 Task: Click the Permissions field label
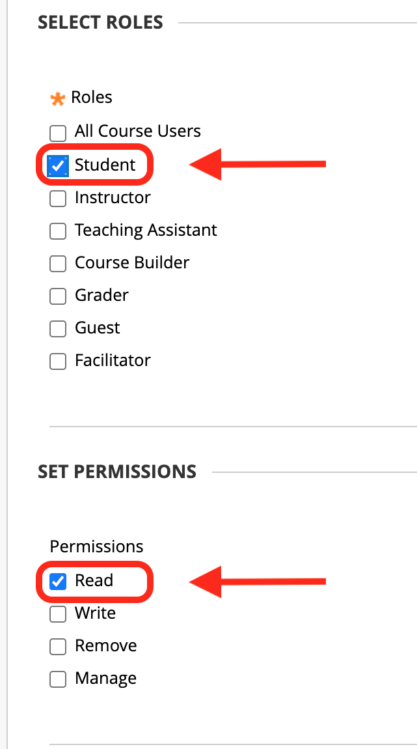(96, 546)
